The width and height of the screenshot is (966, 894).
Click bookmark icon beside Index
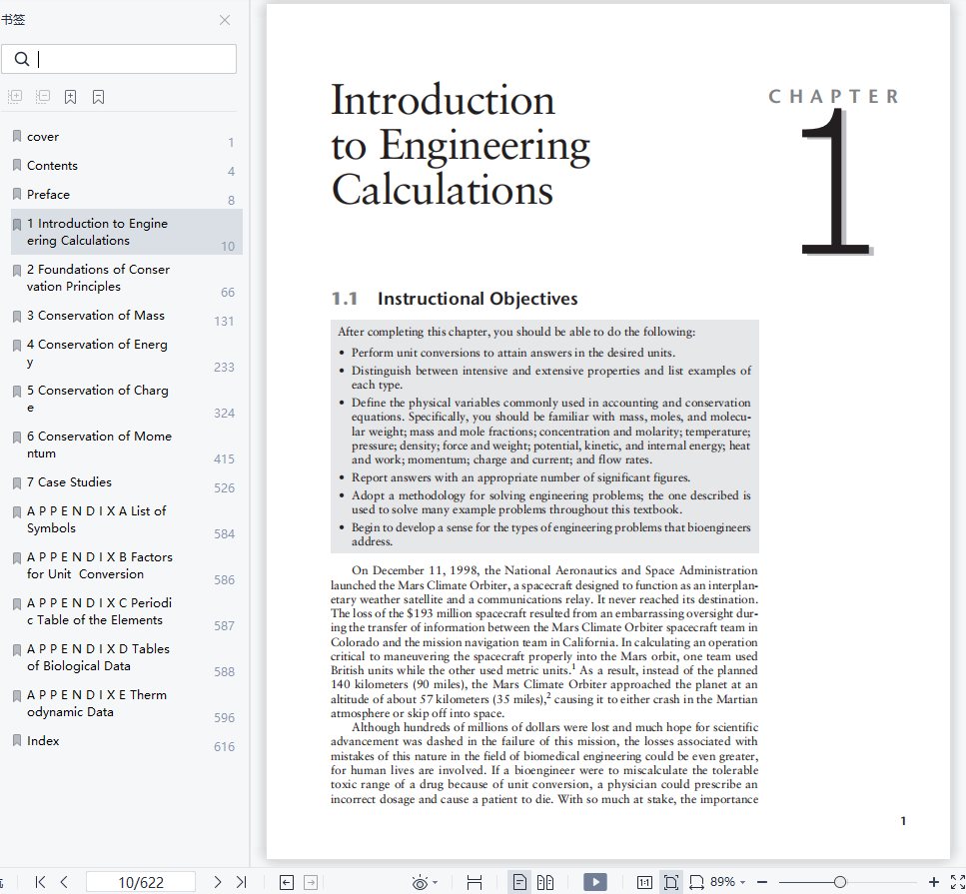(x=17, y=740)
